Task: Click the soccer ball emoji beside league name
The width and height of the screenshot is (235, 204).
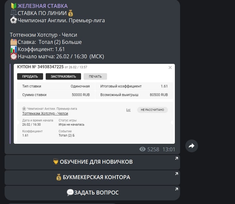Action: coord(14,20)
